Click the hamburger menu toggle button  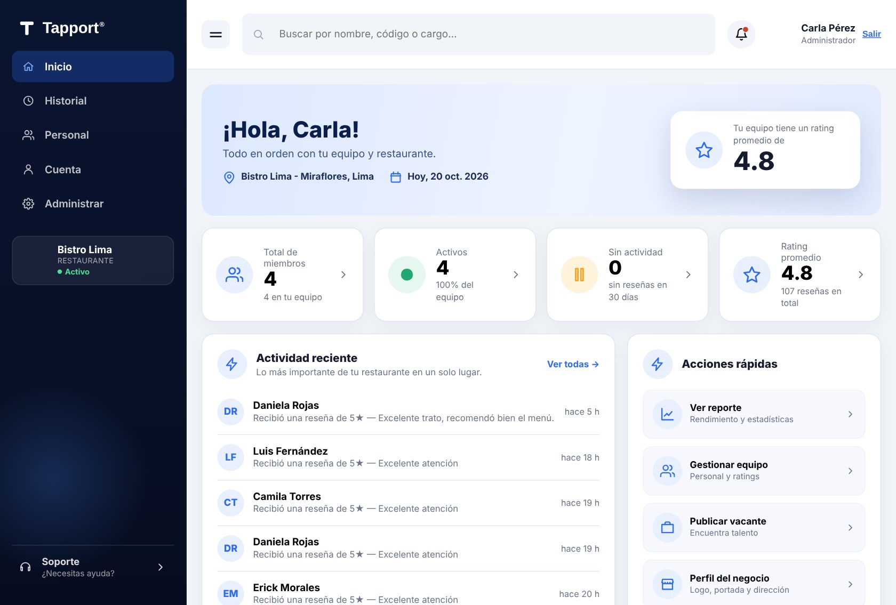[x=215, y=35]
